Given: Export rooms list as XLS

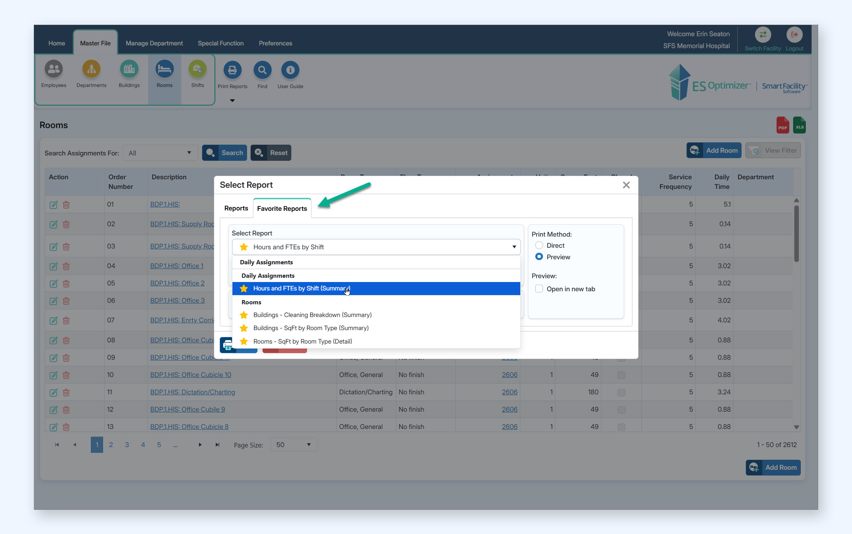Looking at the screenshot, I should pyautogui.click(x=799, y=125).
